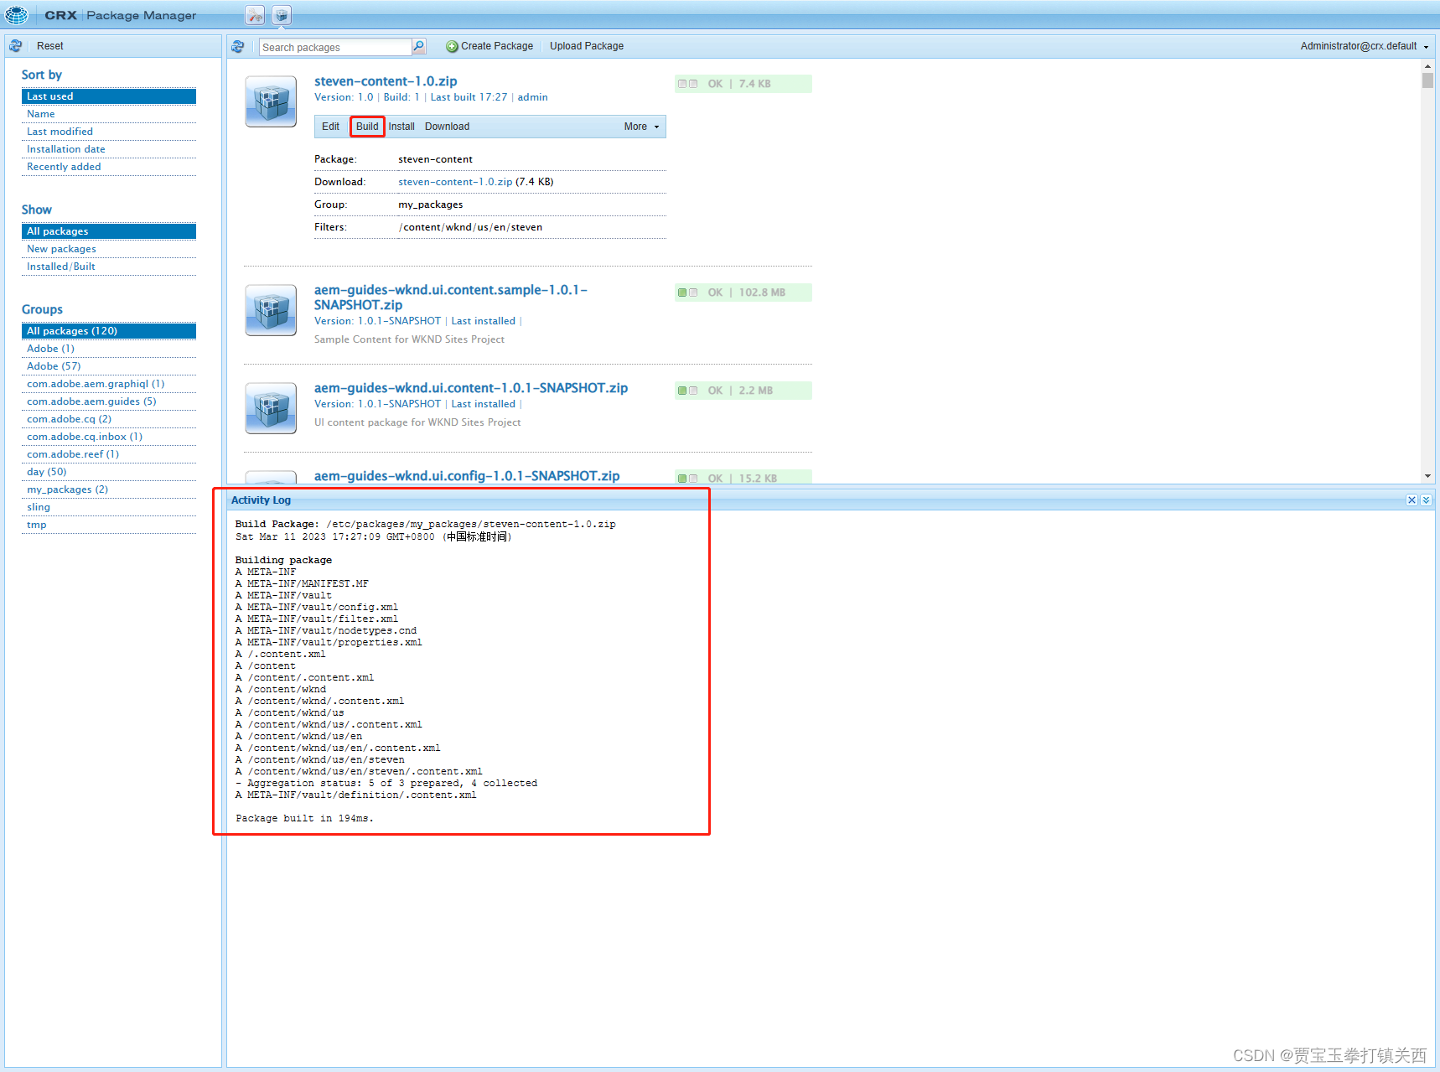Open the steven-content package cube thumbnail
1440x1072 pixels.
pyautogui.click(x=270, y=101)
